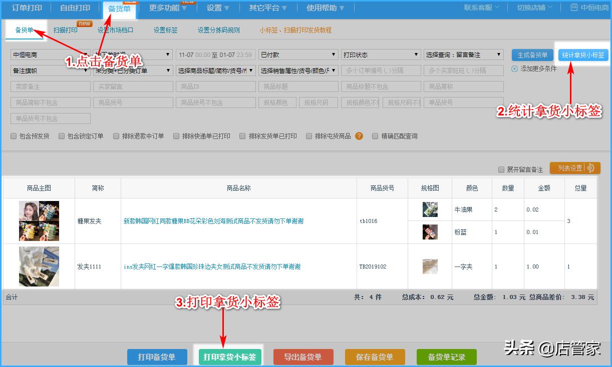The height and width of the screenshot is (367, 612).
Task: Click the question mark icon beside 排除屯货商品
Action: [x=359, y=135]
